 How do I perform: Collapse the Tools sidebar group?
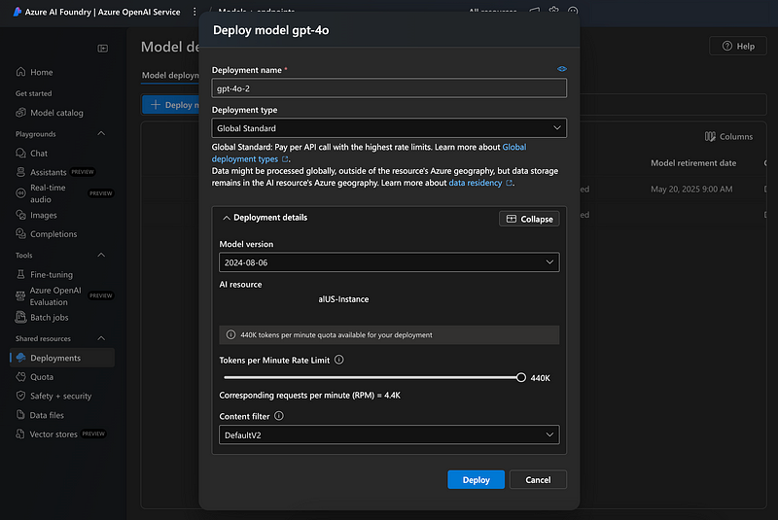click(x=101, y=255)
